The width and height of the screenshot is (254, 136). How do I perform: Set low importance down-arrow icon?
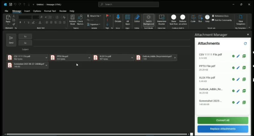[x=107, y=24]
